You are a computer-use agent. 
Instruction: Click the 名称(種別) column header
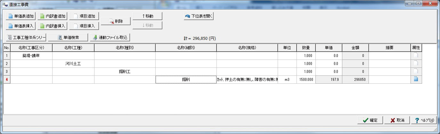click(125, 48)
